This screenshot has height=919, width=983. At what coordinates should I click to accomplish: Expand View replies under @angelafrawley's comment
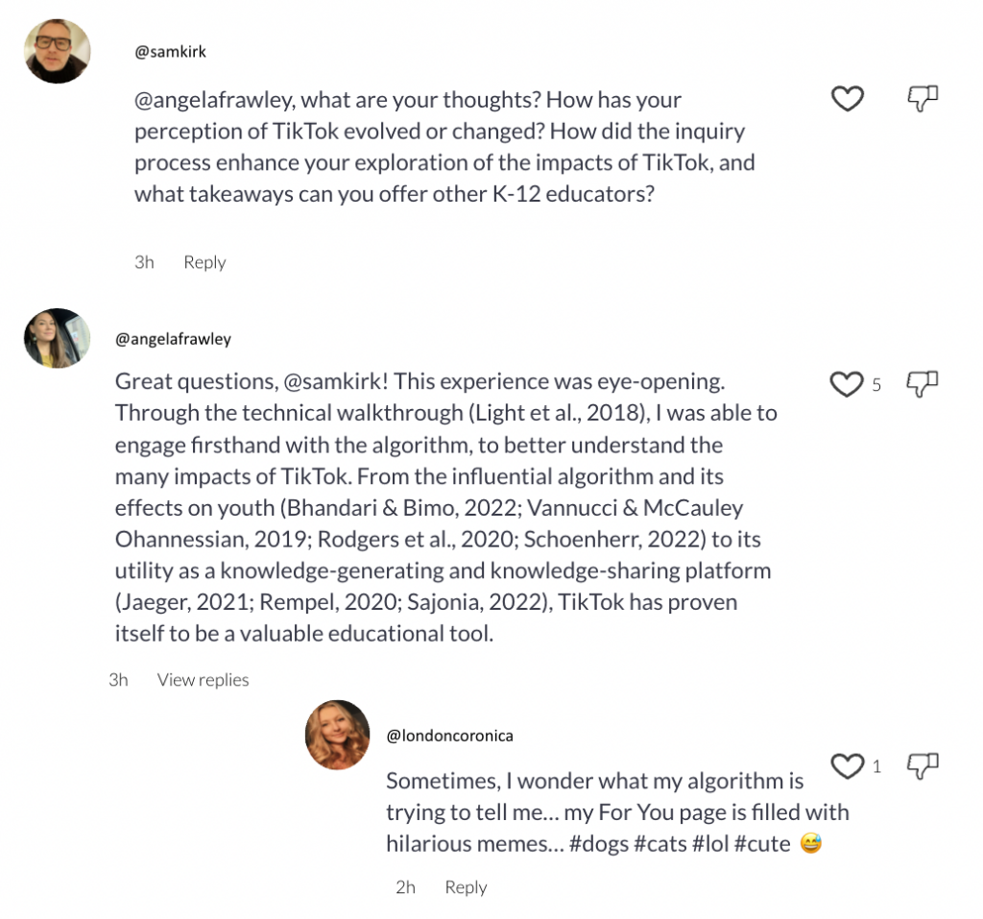coord(203,680)
